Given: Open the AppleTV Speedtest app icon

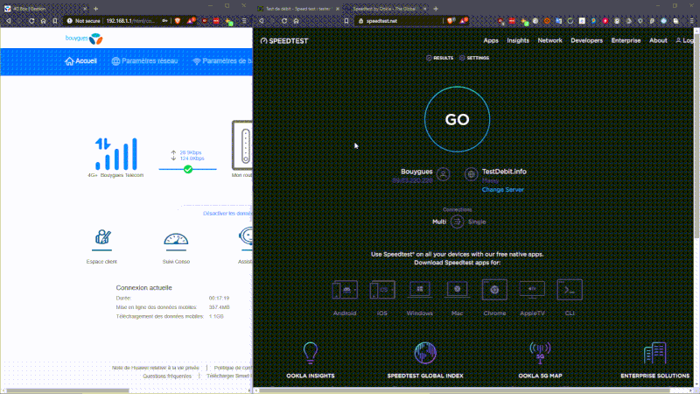Looking at the screenshot, I should (532, 290).
